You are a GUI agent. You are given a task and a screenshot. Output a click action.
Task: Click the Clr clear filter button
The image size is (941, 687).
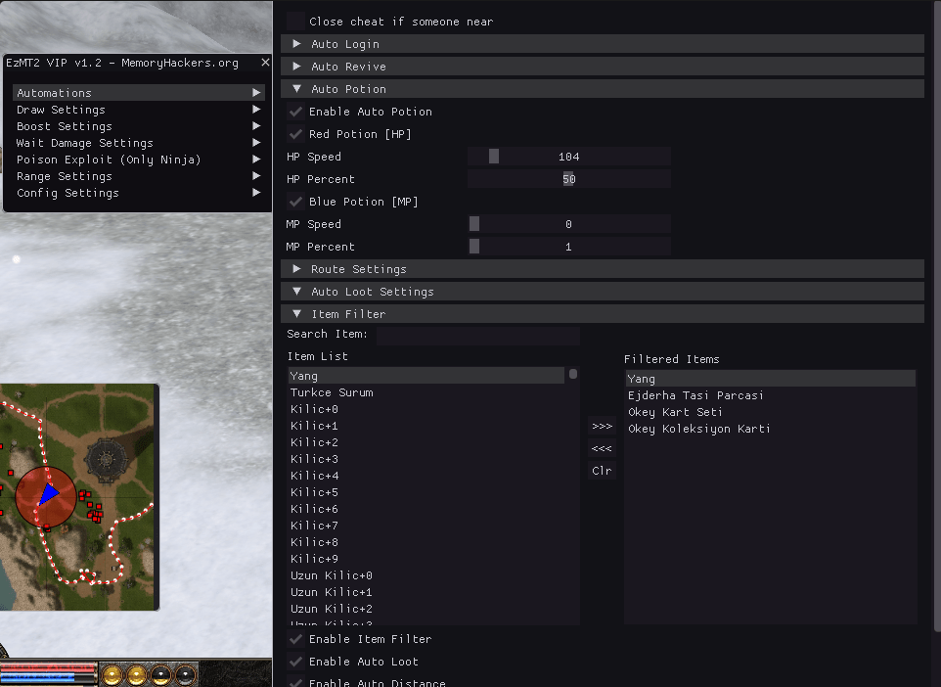coord(602,470)
